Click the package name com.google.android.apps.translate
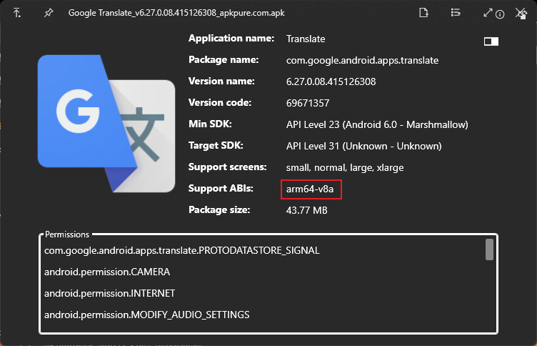This screenshot has width=537, height=346. click(x=362, y=60)
